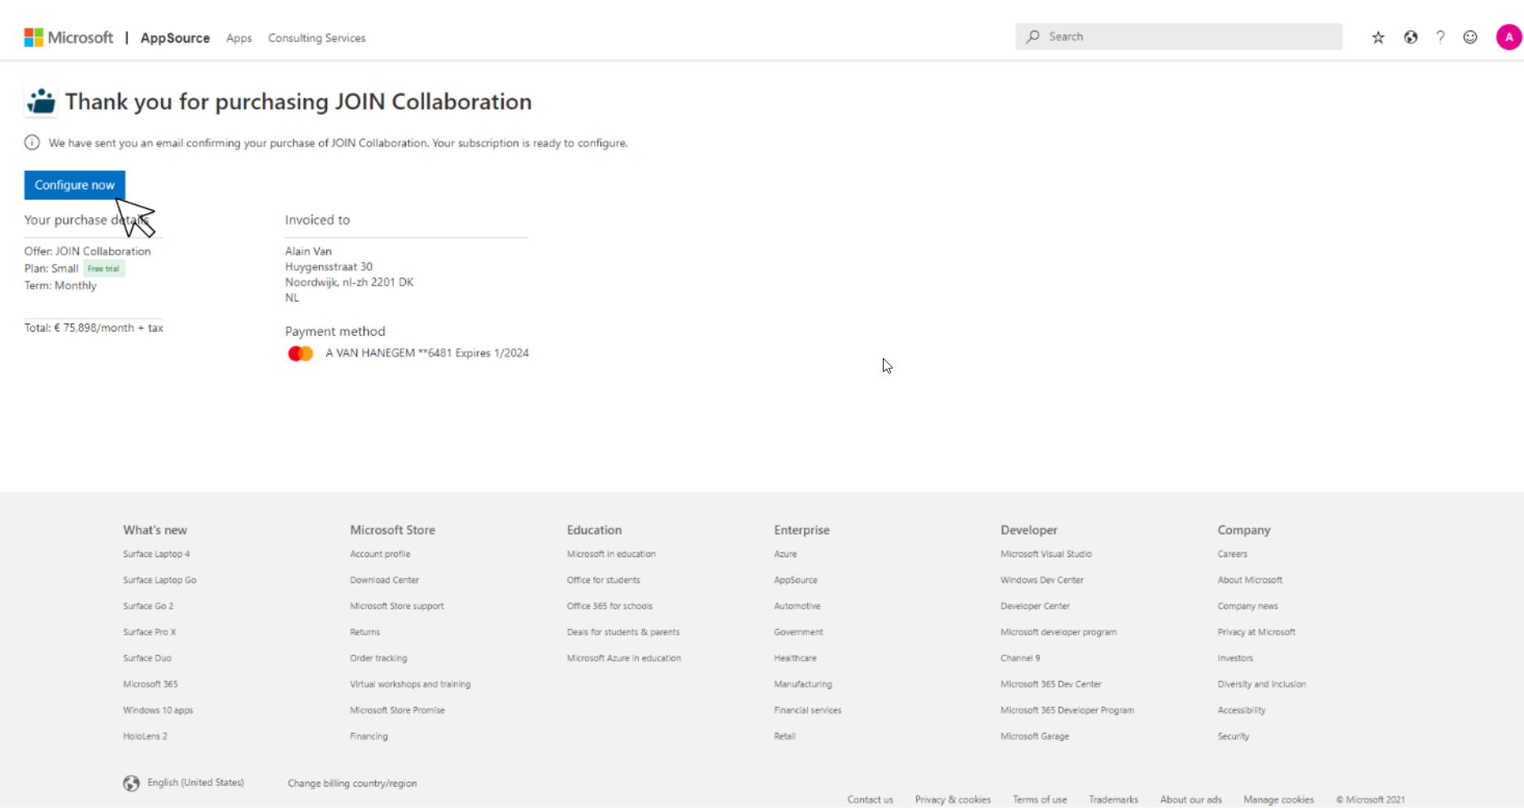Open Microsoft Store Promise link
Image resolution: width=1524 pixels, height=808 pixels.
[397, 710]
